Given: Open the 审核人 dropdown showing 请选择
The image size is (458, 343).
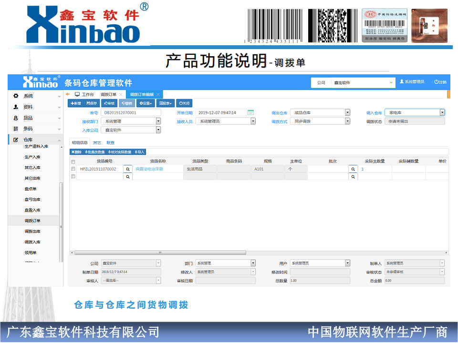Looking at the screenshot, I should coord(158,281).
